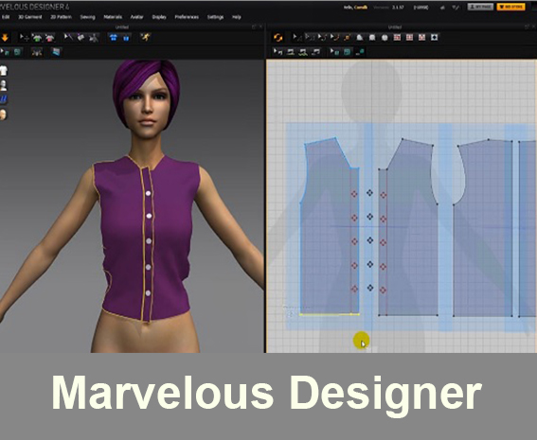Open the 3D Garment menu
Image resolution: width=537 pixels, height=440 pixels.
pyautogui.click(x=29, y=17)
